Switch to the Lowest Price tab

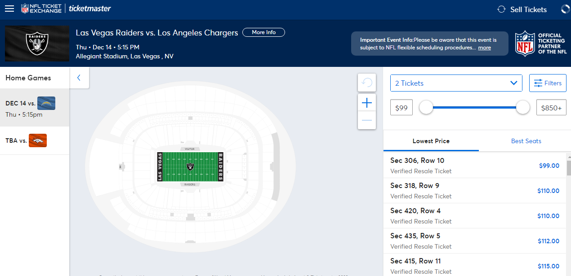click(x=431, y=141)
